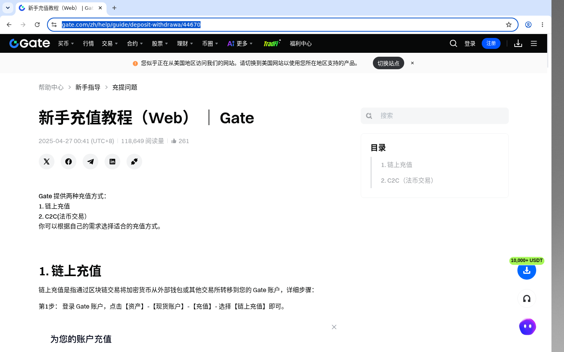Jump to 2. C2C（法币交易）in 目录
Screen dimensions: 564x352
point(408,180)
